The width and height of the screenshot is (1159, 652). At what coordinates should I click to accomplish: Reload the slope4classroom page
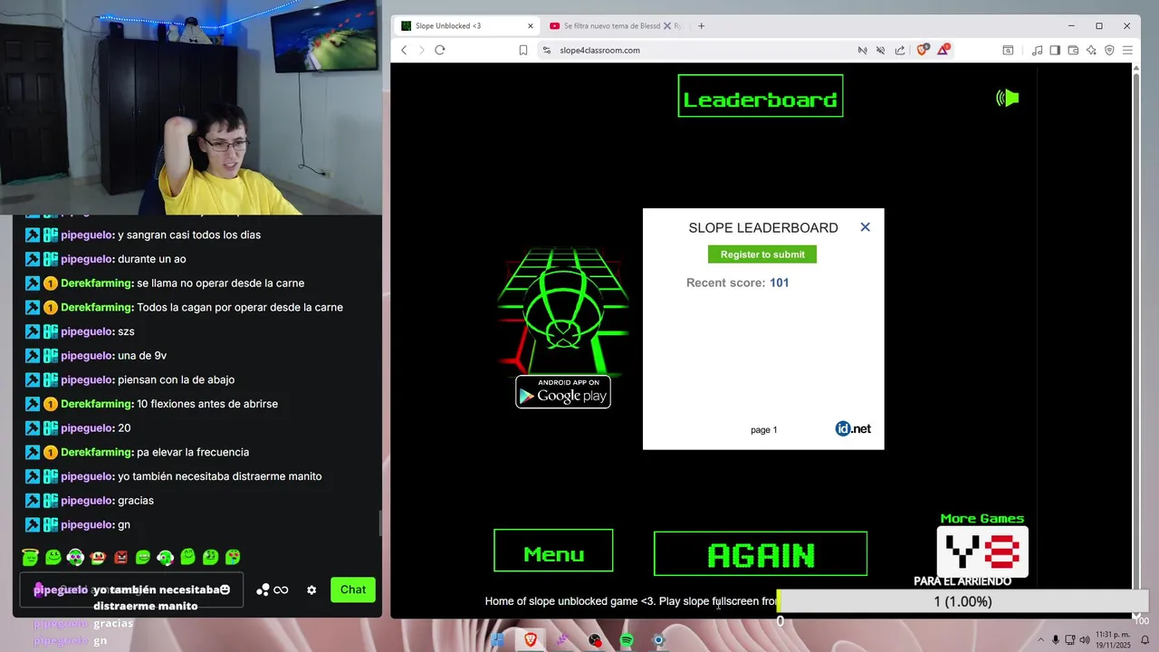tap(440, 50)
